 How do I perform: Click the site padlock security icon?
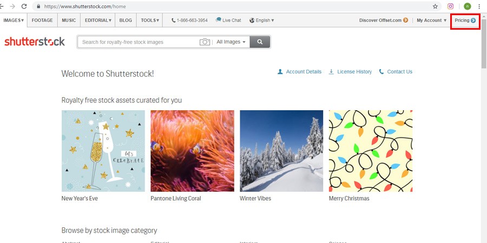(38, 6)
